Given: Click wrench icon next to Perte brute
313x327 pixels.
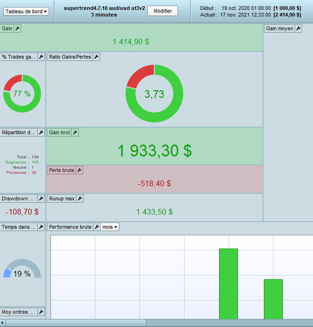Looking at the screenshot, I should coord(79,170).
